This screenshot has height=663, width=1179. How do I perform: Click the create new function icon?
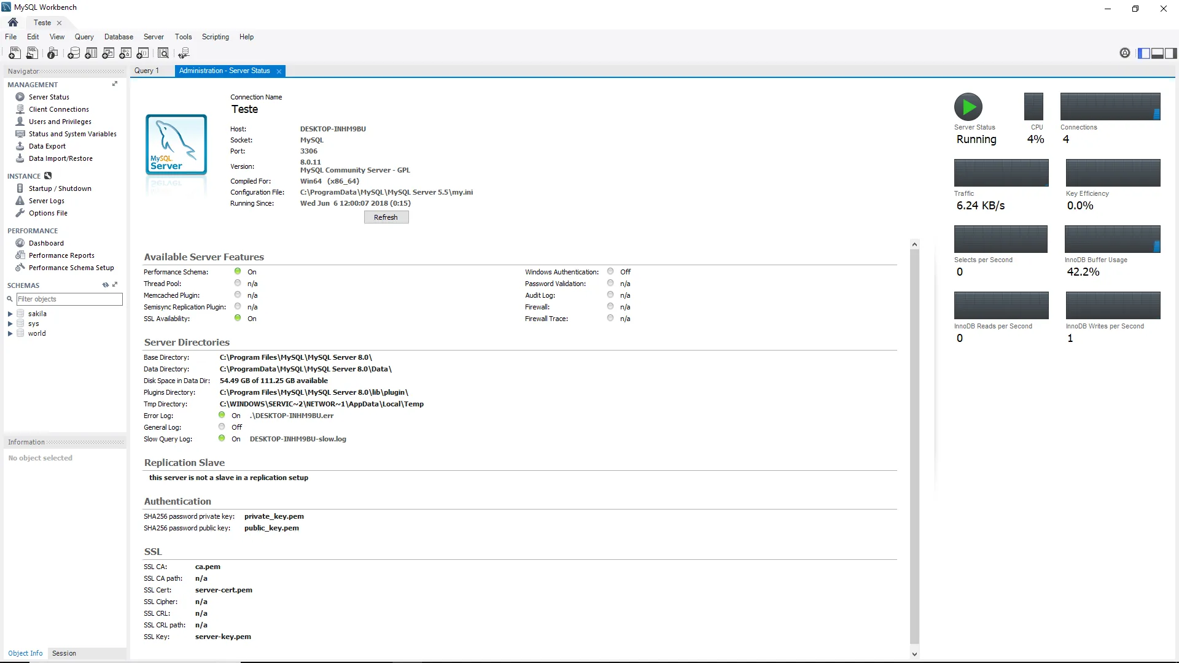click(x=143, y=53)
